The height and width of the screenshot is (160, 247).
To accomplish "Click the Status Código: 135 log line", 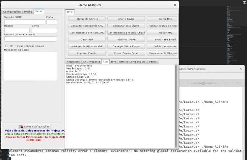I will [x=78, y=77].
